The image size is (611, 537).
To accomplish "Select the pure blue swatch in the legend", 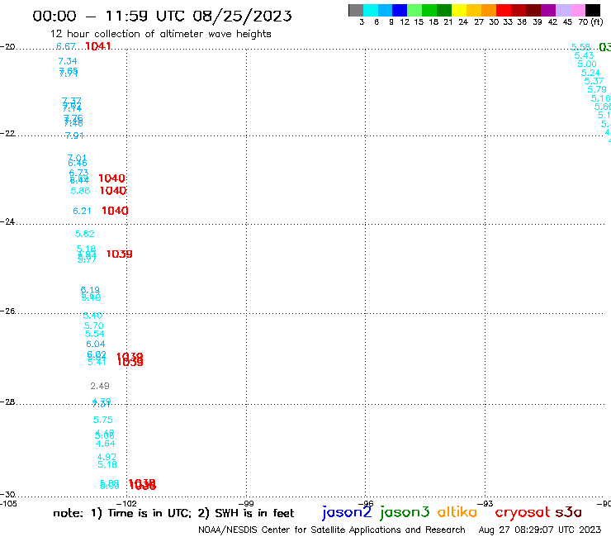I will 400,10.
